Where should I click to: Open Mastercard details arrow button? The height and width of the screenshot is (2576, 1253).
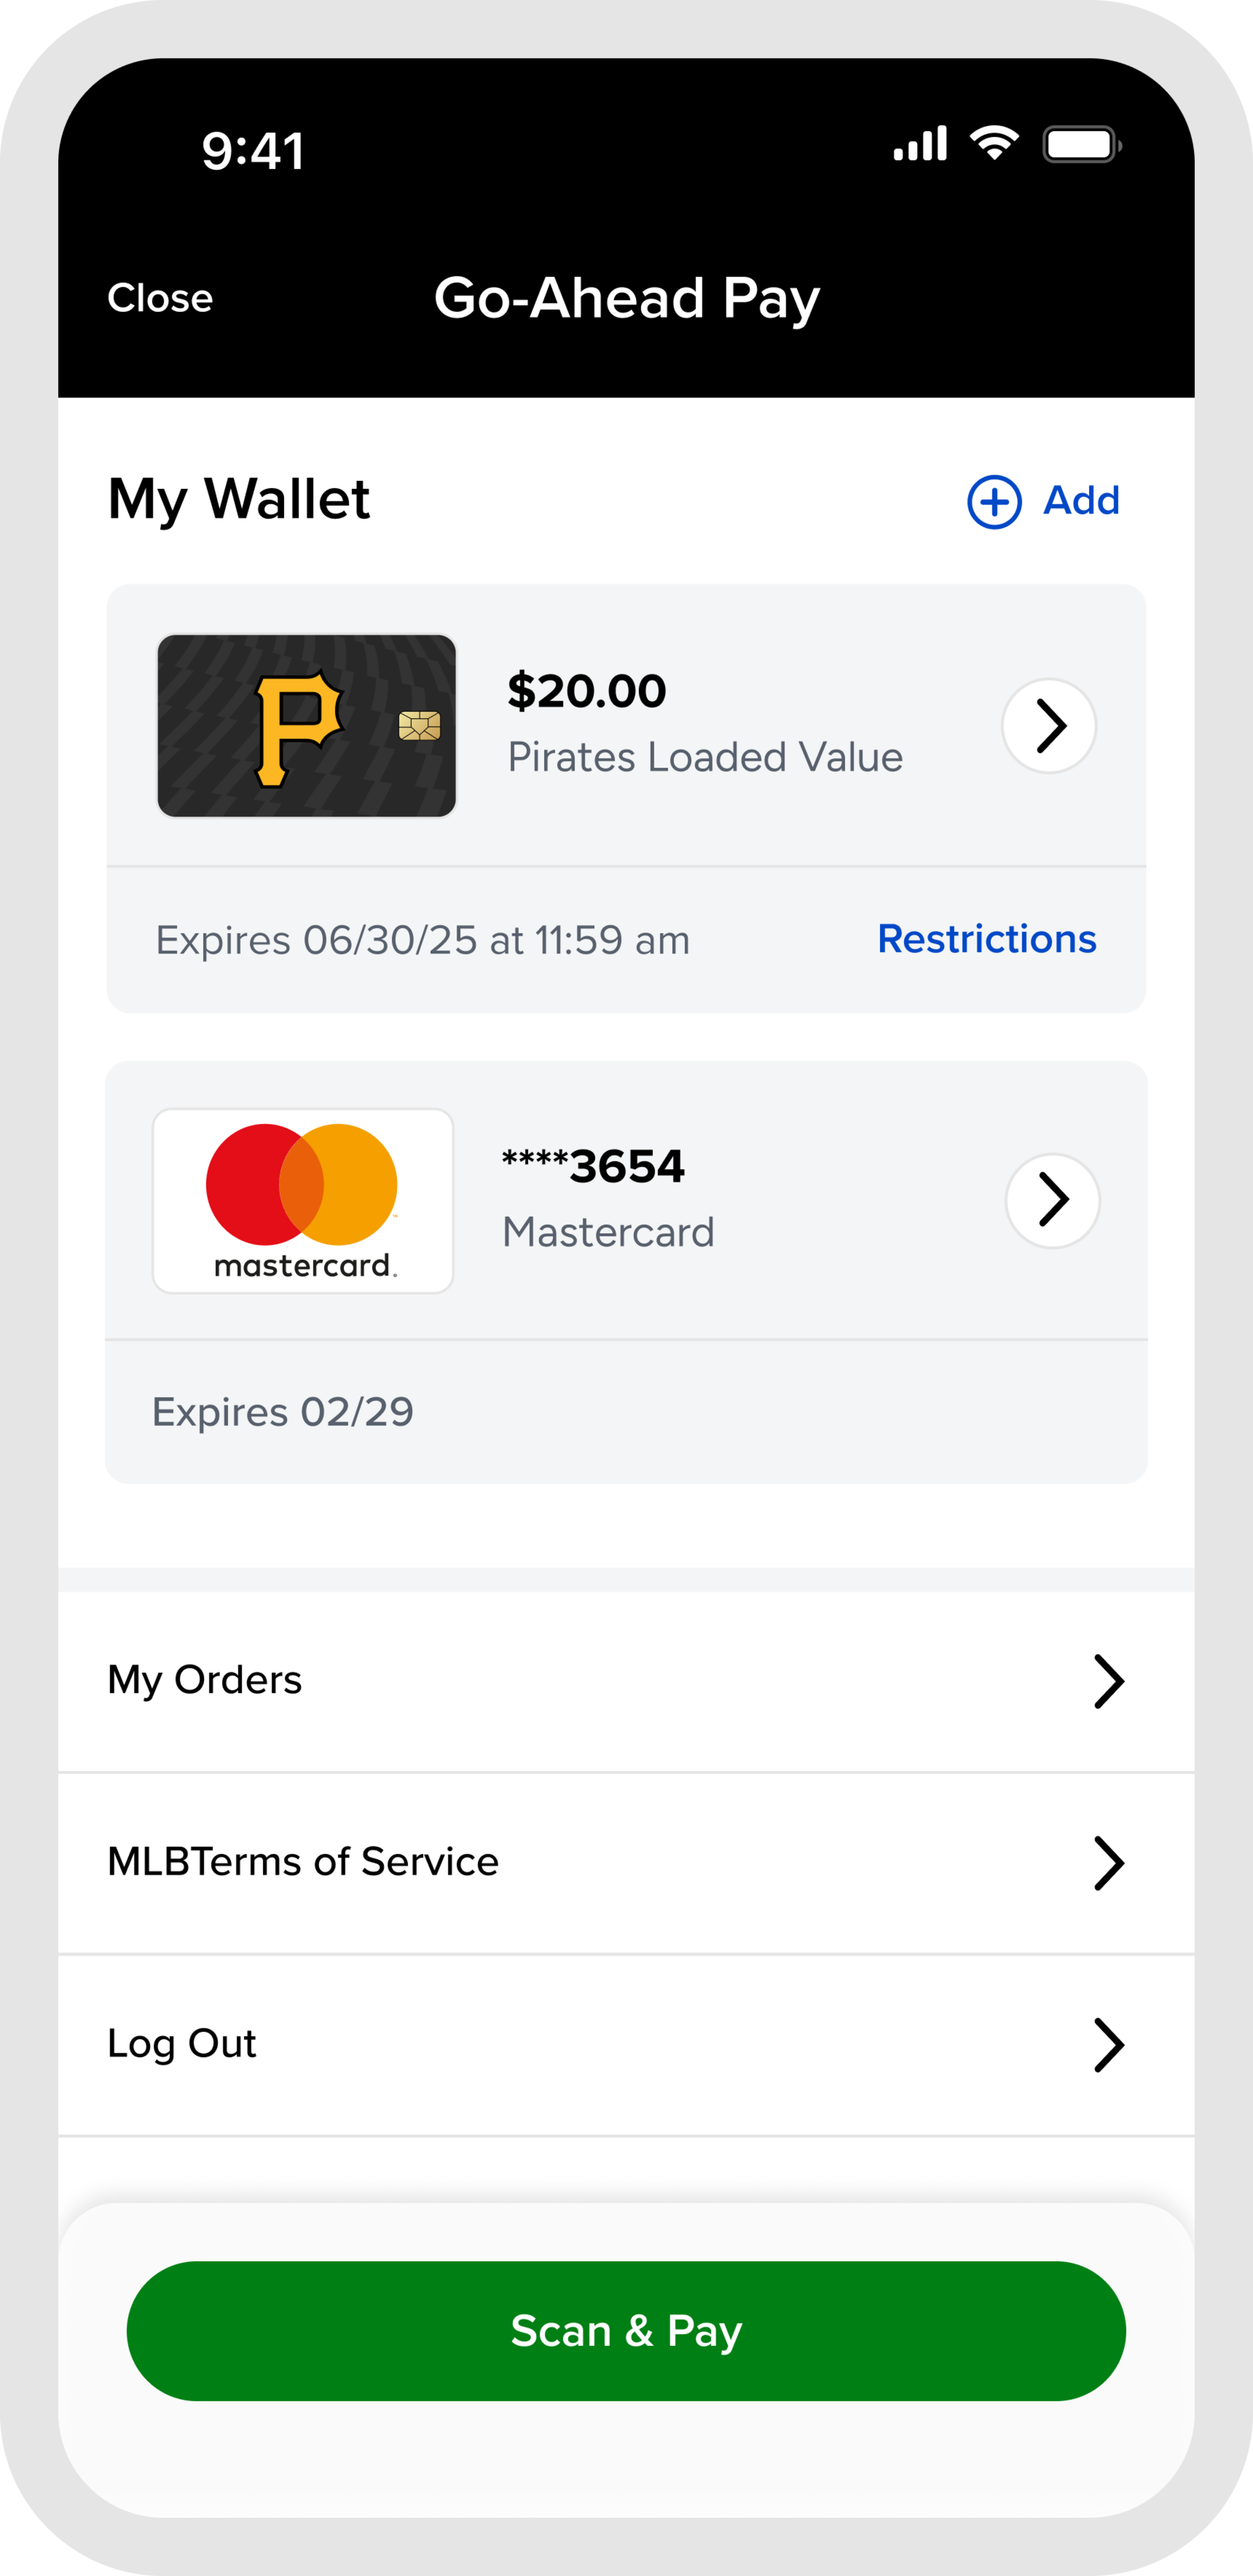(1052, 1200)
